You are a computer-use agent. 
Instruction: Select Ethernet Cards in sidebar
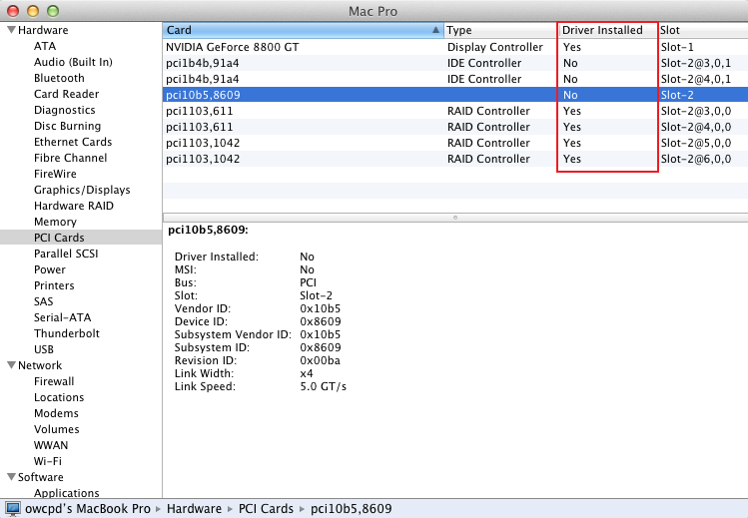pos(72,142)
